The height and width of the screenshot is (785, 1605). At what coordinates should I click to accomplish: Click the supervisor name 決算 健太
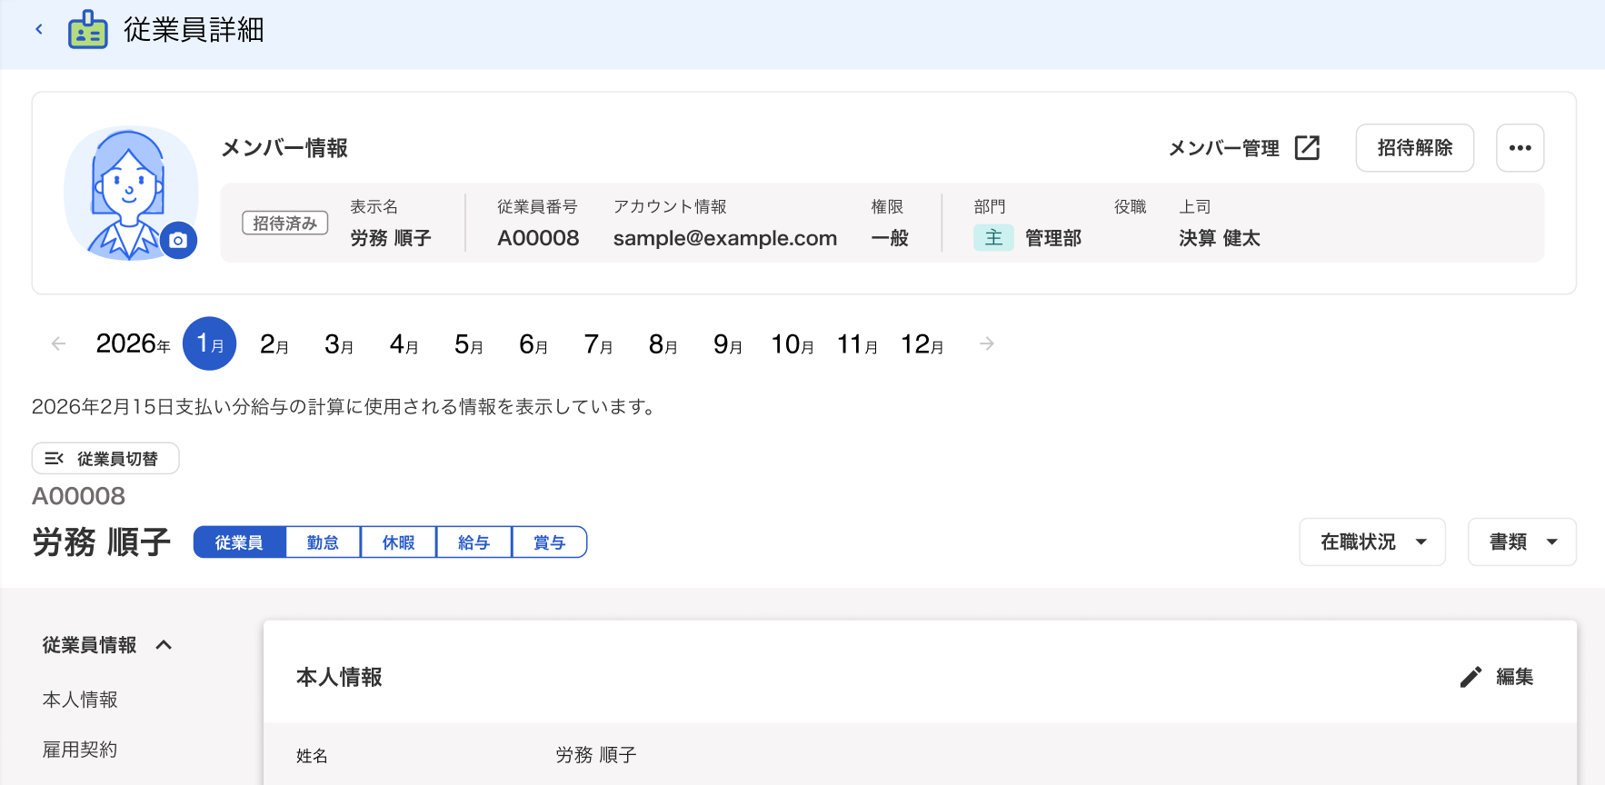[x=1220, y=238]
